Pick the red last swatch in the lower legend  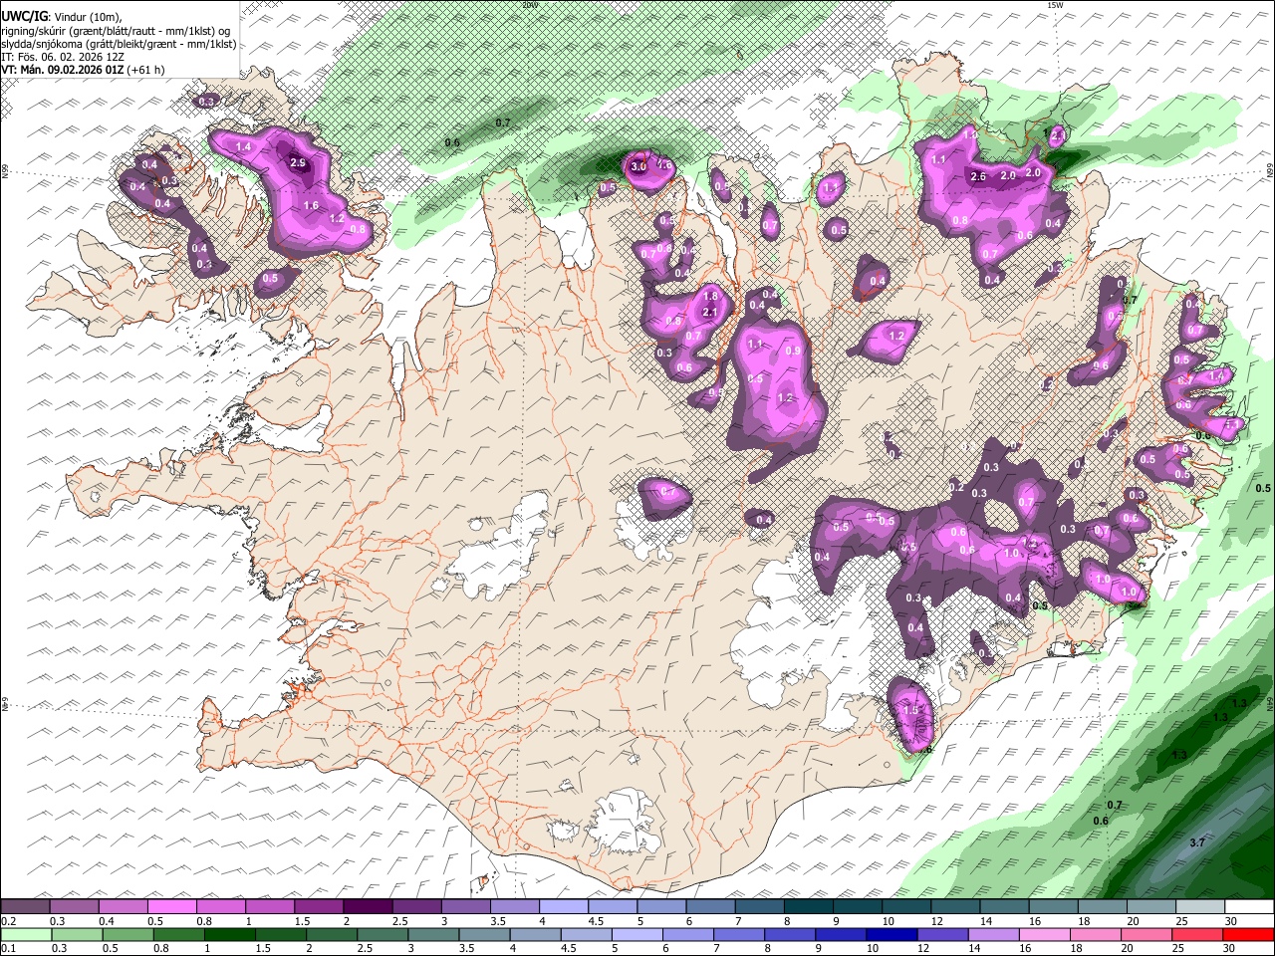tap(1249, 933)
